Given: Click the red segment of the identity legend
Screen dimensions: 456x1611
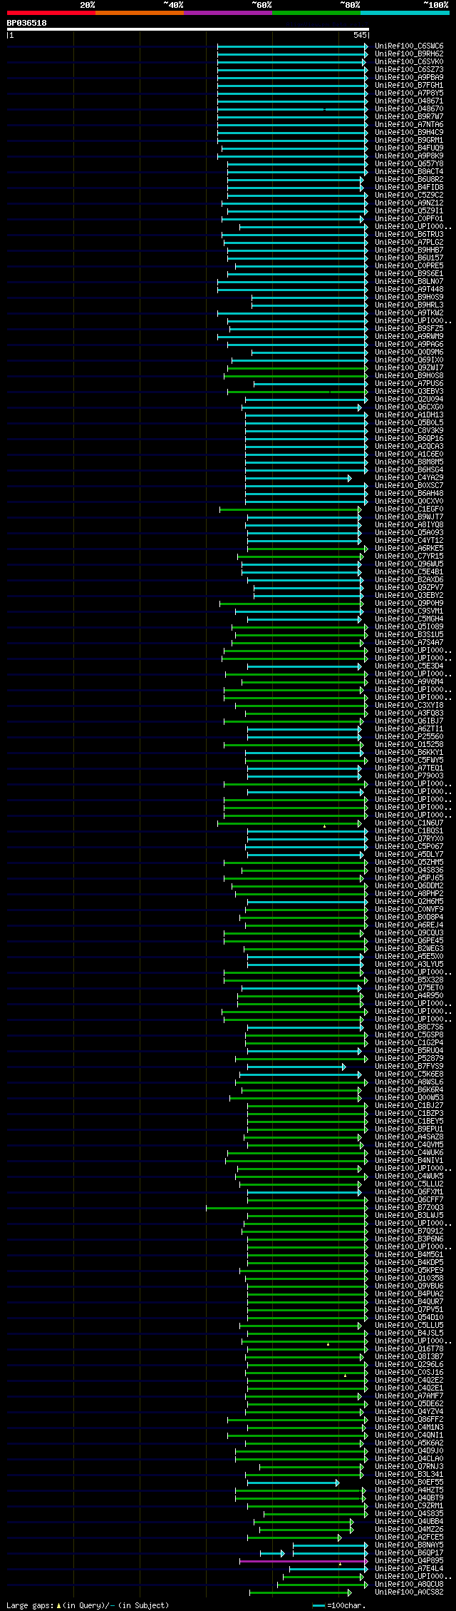Looking at the screenshot, I should tap(51, 12).
